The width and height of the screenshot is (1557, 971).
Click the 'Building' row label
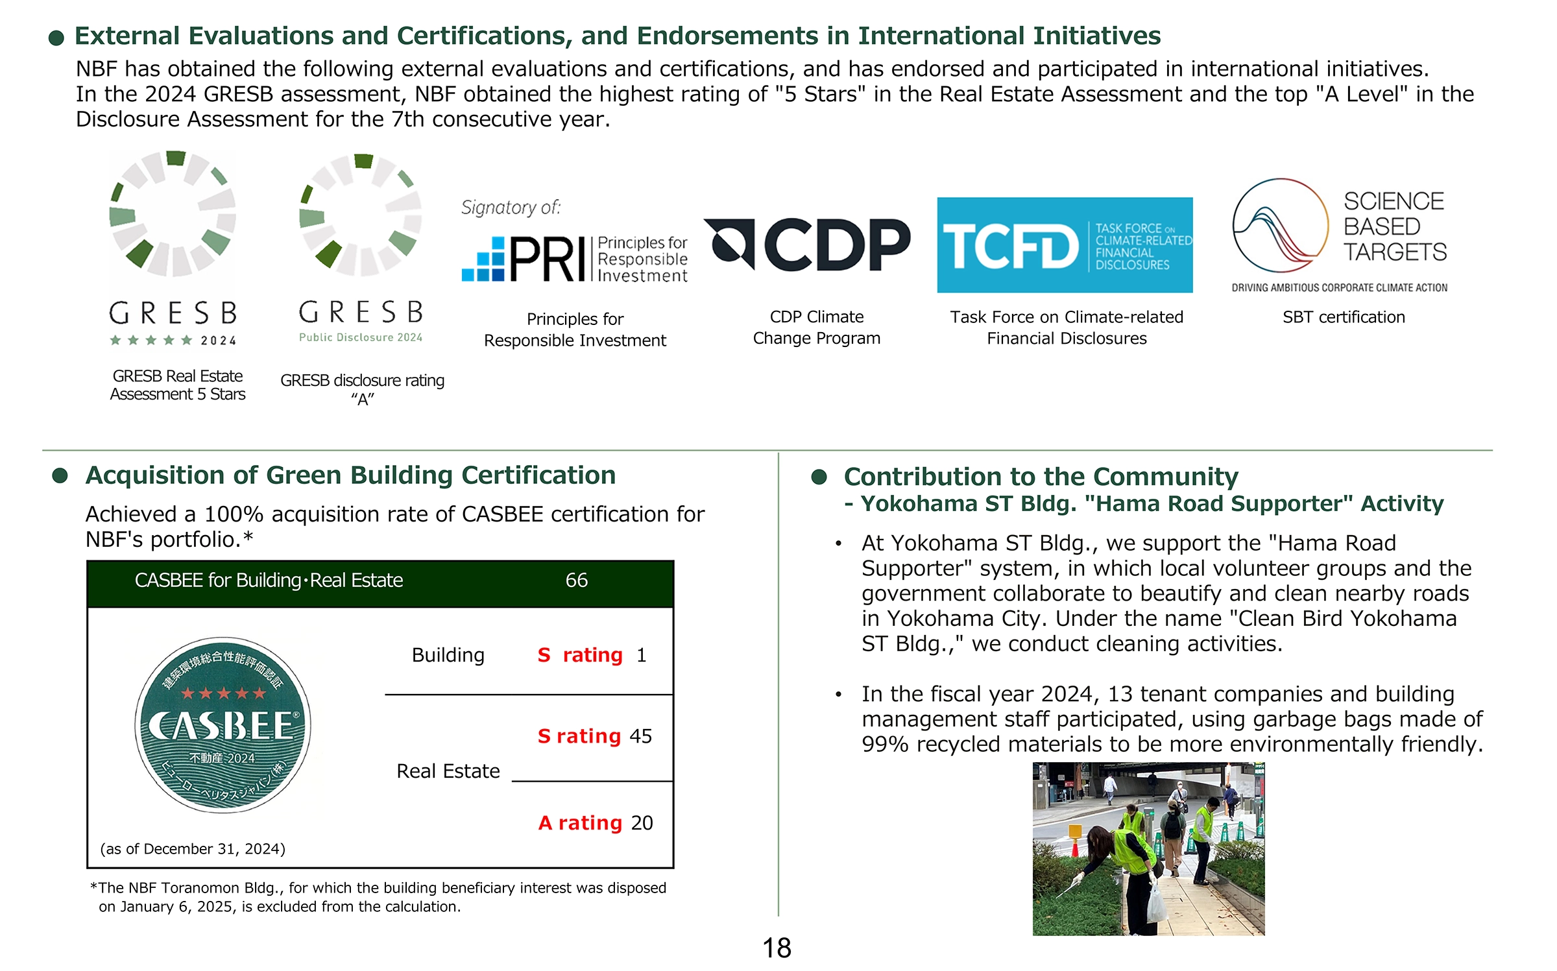pyautogui.click(x=448, y=655)
